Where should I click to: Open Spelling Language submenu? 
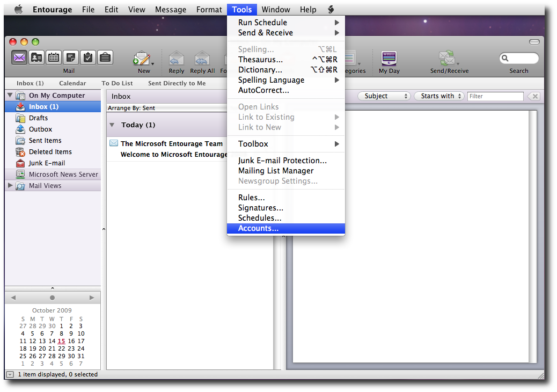click(286, 81)
